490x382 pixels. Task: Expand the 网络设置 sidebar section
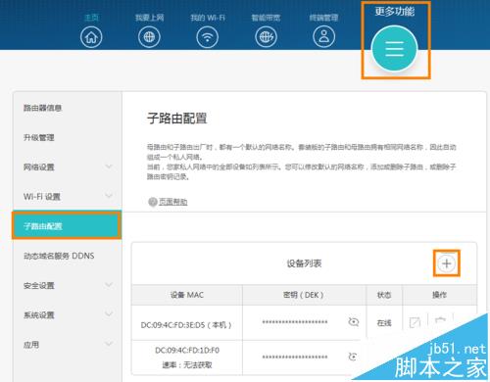pyautogui.click(x=109, y=167)
